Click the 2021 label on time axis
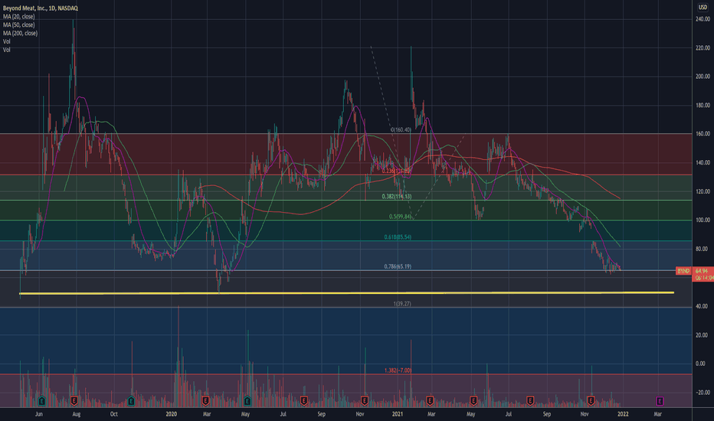Image resolution: width=714 pixels, height=421 pixels. pos(398,414)
